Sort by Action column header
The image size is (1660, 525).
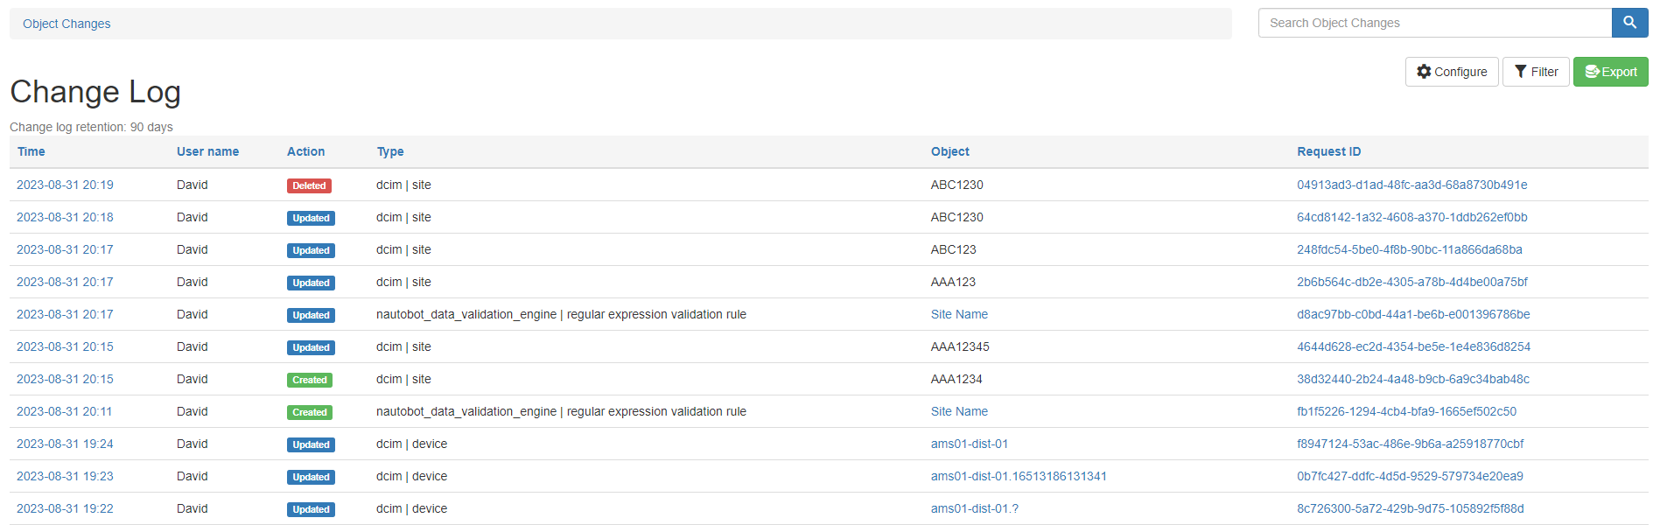[305, 151]
